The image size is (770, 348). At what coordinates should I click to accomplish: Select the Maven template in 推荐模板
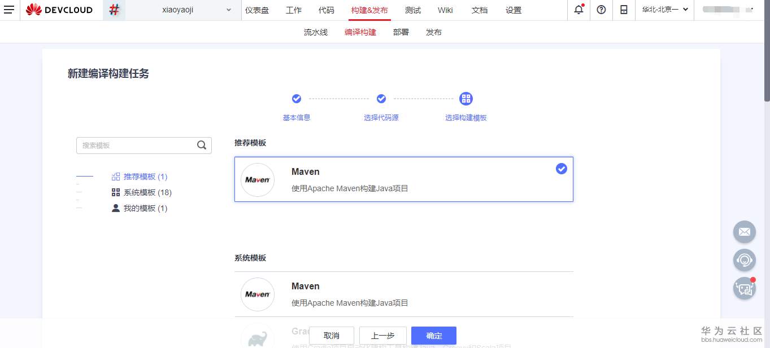[403, 179]
